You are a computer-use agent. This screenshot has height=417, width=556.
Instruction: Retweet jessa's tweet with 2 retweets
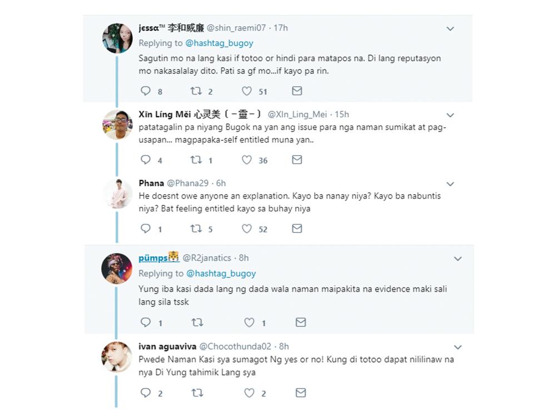(196, 91)
